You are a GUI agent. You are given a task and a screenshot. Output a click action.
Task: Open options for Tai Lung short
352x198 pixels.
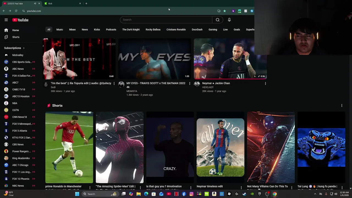pyautogui.click(x=342, y=188)
